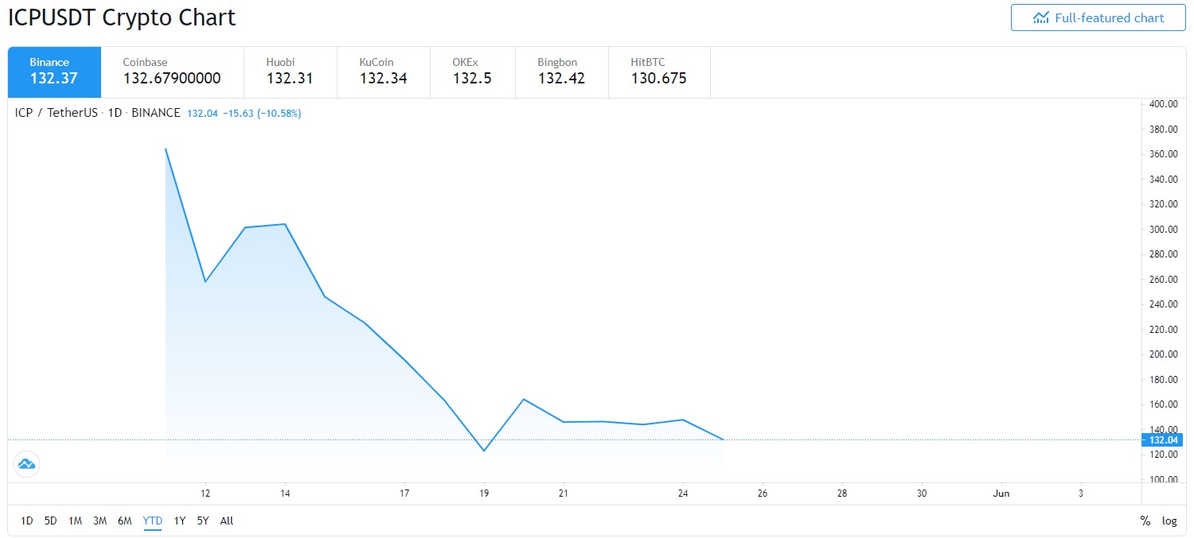The image size is (1194, 538).
Task: Open the HitBTC exchange tab
Action: tap(659, 72)
